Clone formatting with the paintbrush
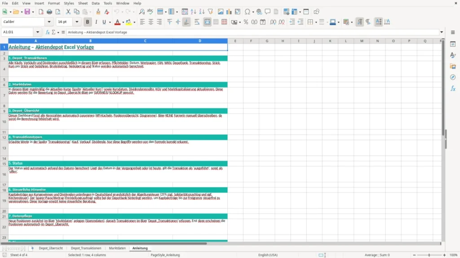Image resolution: width=460 pixels, height=258 pixels. (98, 12)
